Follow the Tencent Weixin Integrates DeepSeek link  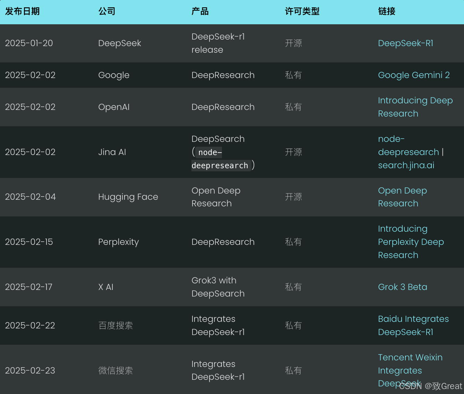point(410,370)
